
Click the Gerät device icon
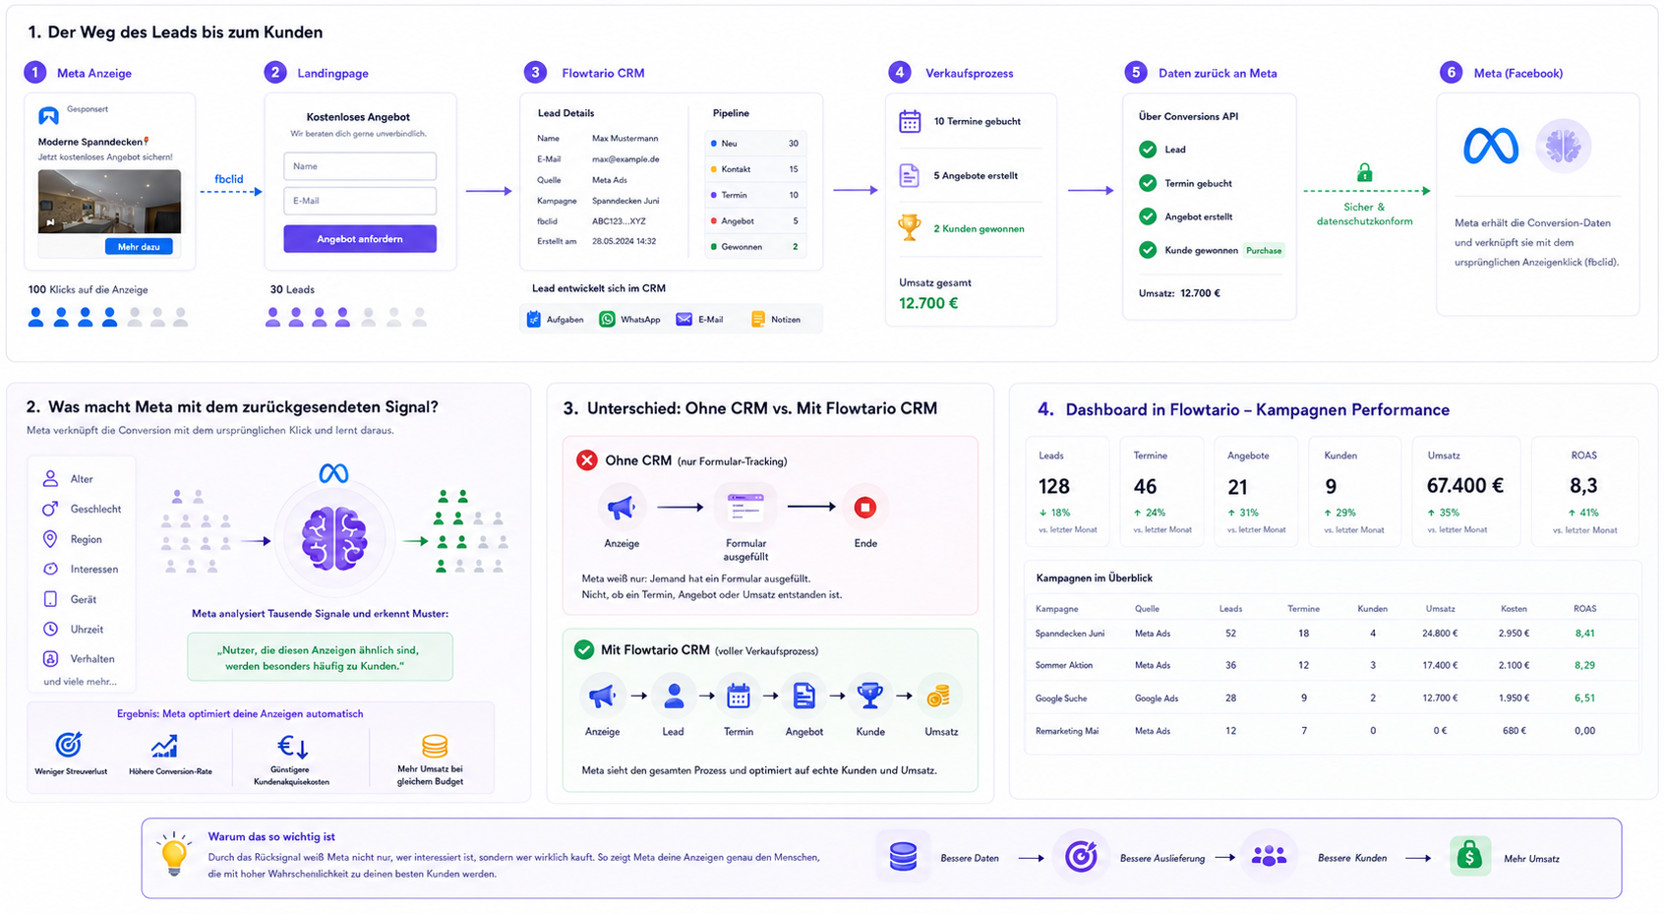[x=50, y=599]
